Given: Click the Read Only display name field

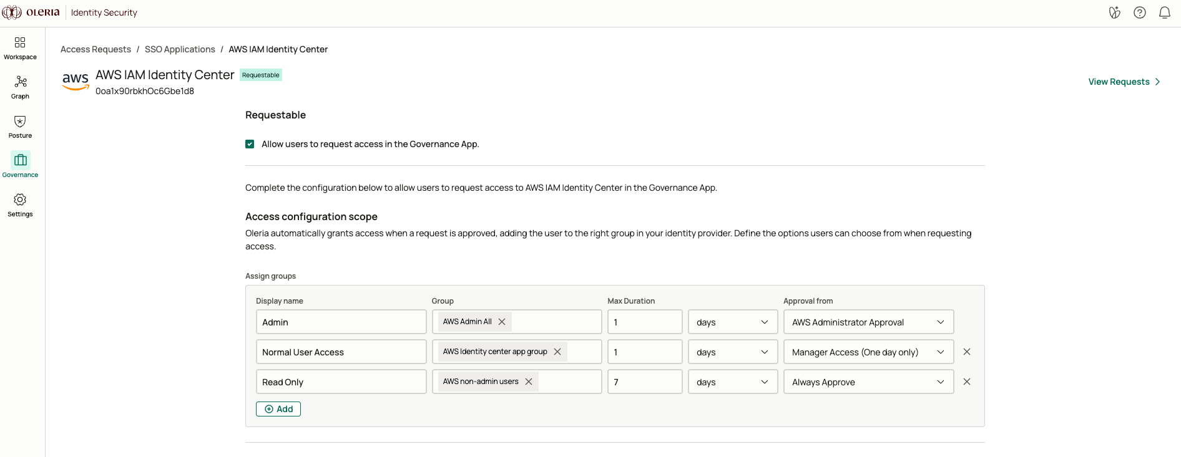Looking at the screenshot, I should 341,382.
